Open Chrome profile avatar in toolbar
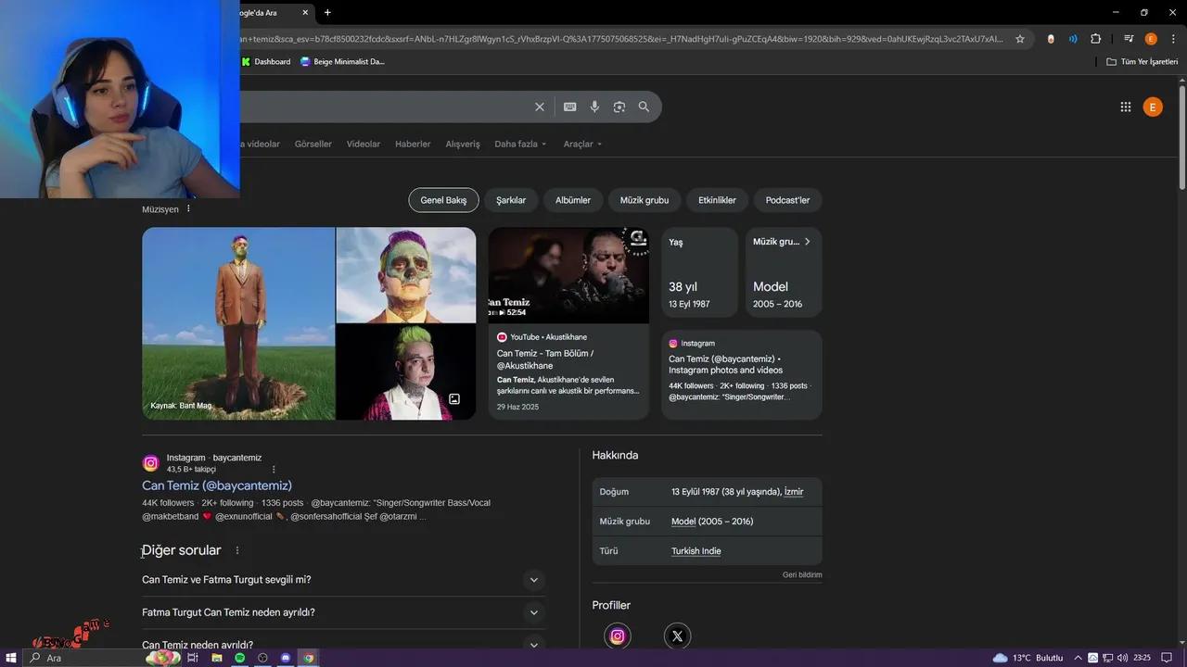 pyautogui.click(x=1151, y=39)
